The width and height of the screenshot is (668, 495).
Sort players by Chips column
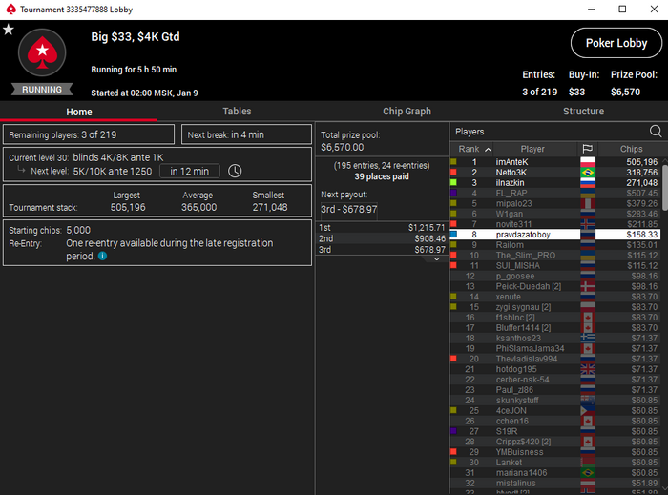(x=631, y=149)
